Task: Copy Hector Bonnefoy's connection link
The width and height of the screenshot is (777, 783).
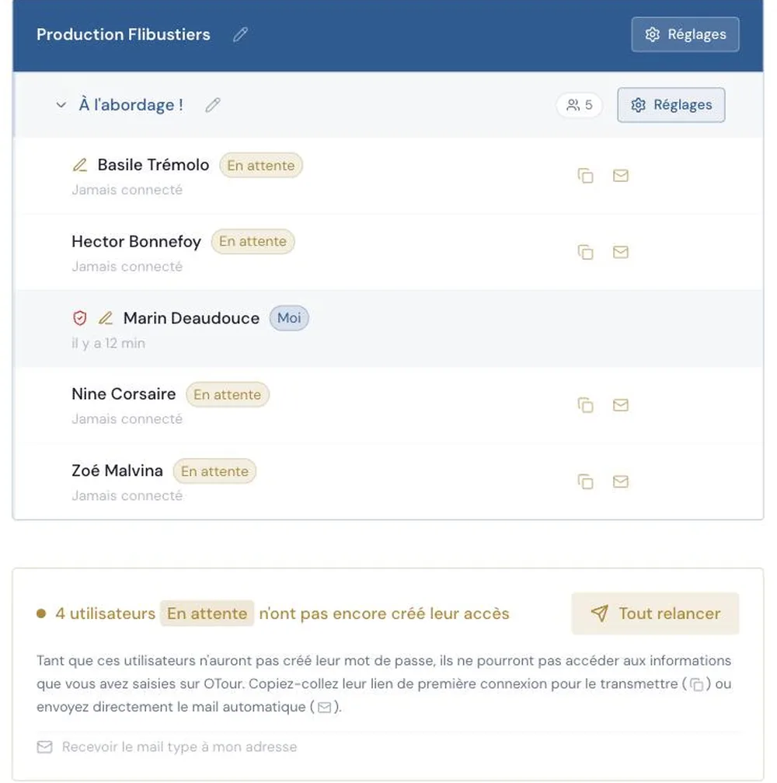Action: pos(585,252)
